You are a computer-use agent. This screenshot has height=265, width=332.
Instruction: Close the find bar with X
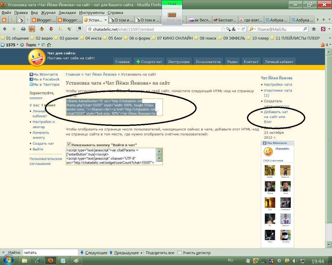[3, 252]
